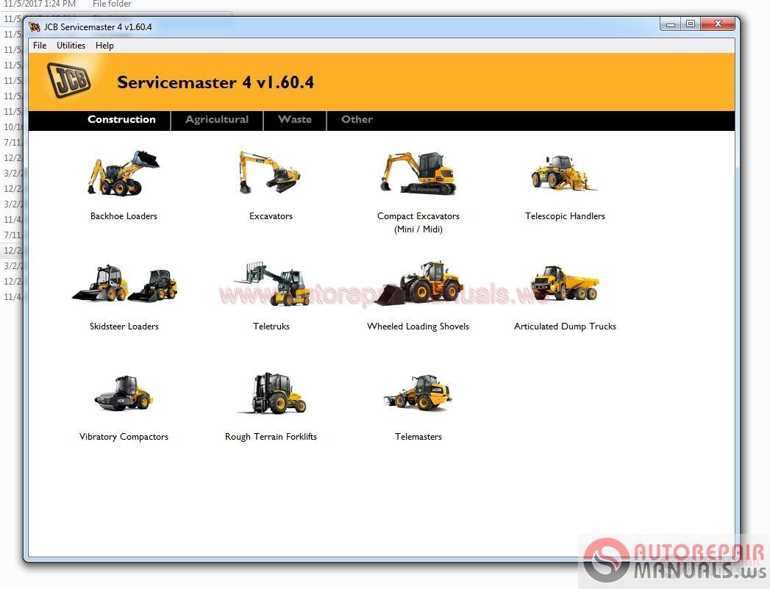This screenshot has width=770, height=589.
Task: Minimize the JCB Servicemaster window
Action: point(670,24)
